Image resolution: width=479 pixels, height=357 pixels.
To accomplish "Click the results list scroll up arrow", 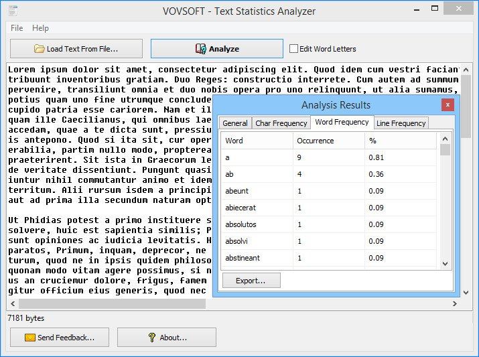I will tap(445, 139).
